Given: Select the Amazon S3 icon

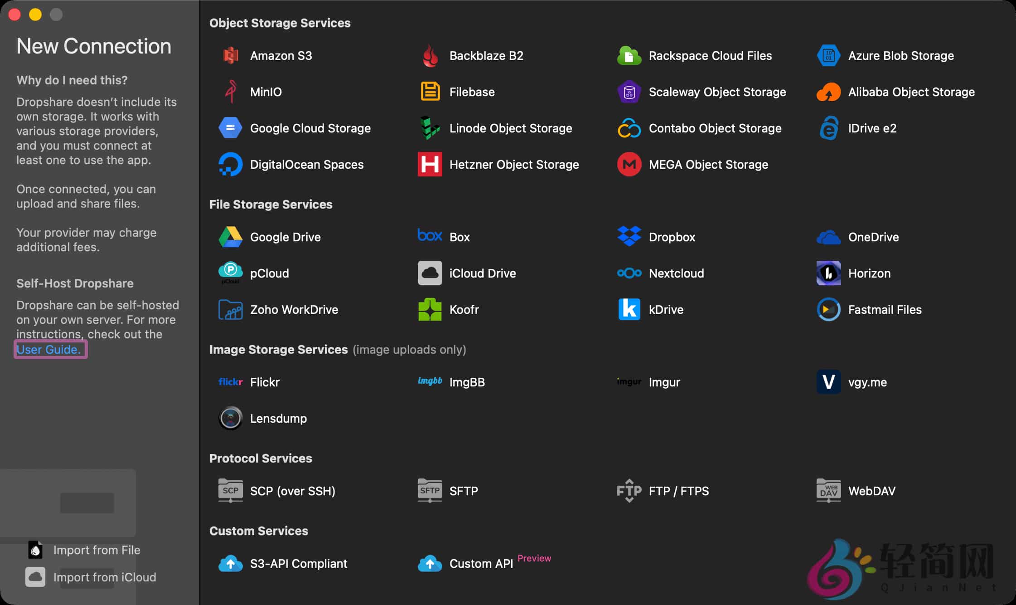Looking at the screenshot, I should coord(231,56).
